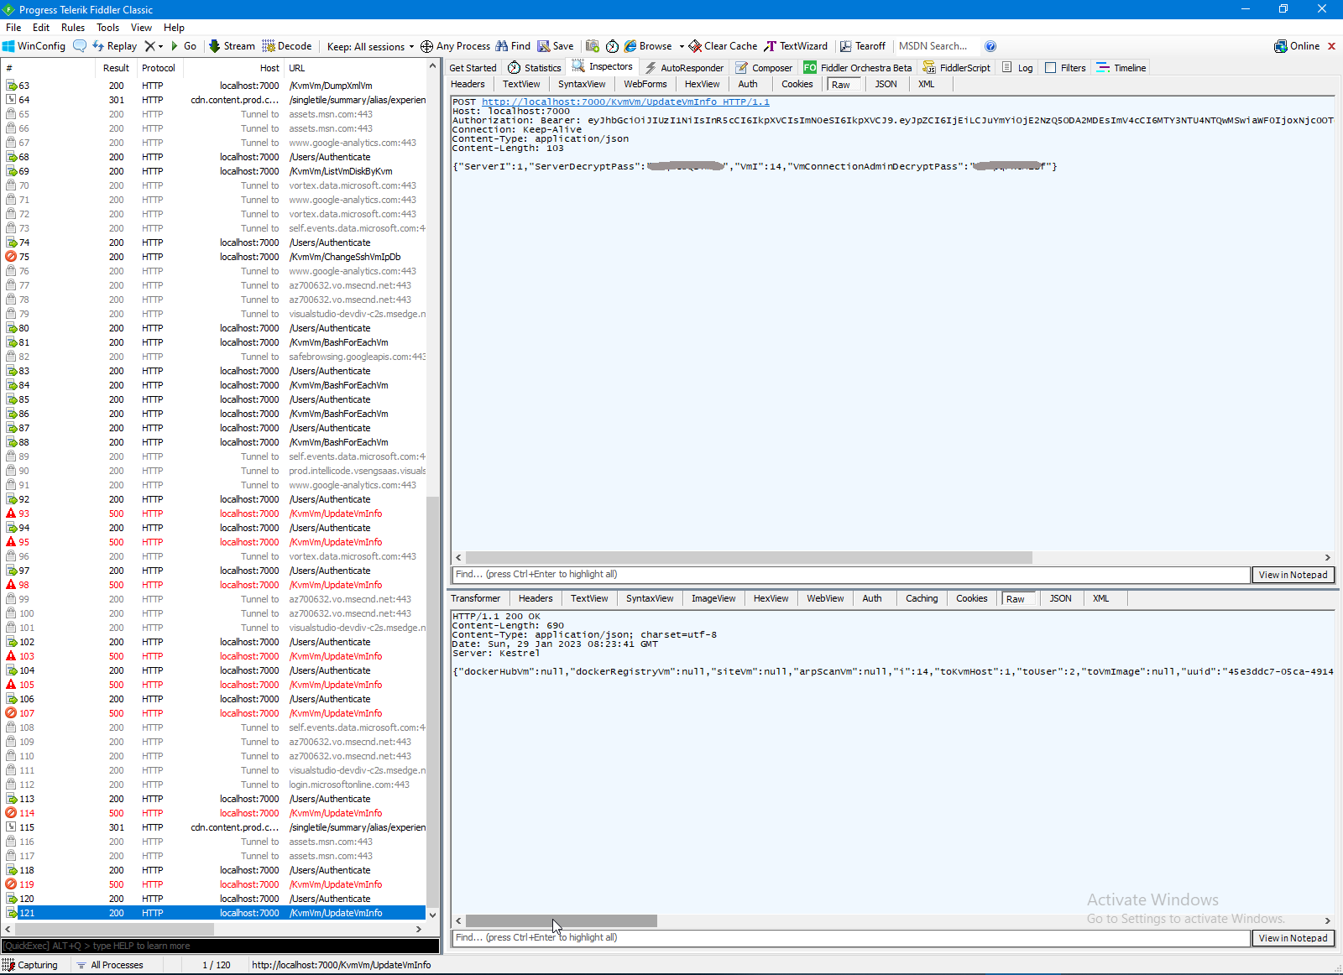Click View in Notepad for the request

1293,575
